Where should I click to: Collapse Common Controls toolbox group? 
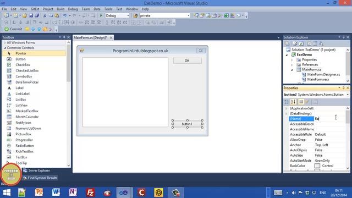(5, 48)
